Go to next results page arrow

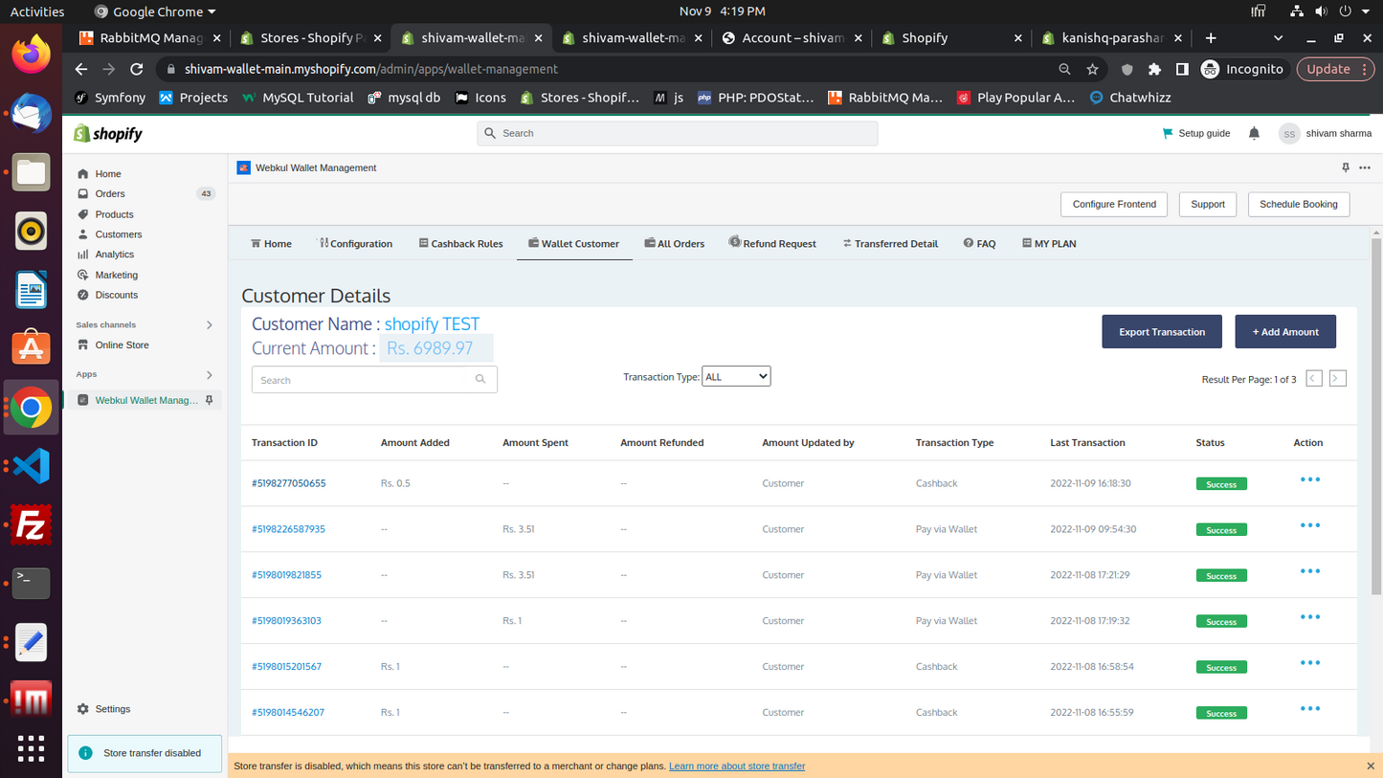(x=1337, y=379)
